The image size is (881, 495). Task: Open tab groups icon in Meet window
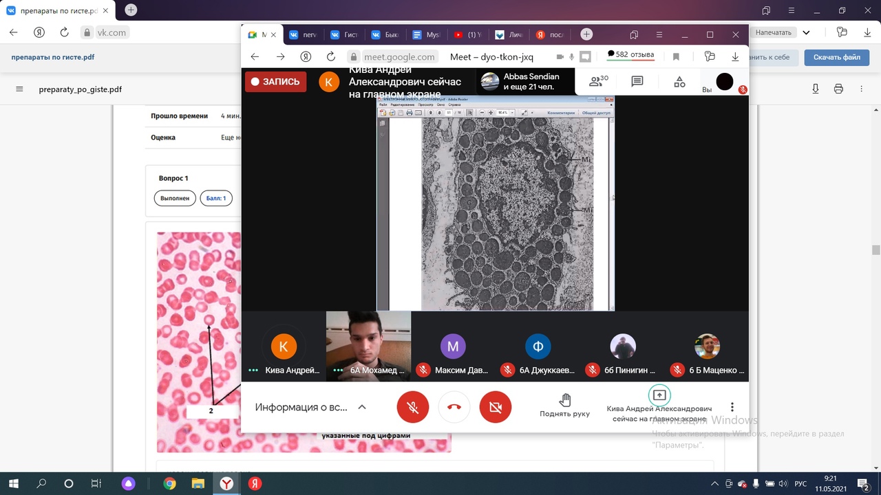[x=634, y=34]
